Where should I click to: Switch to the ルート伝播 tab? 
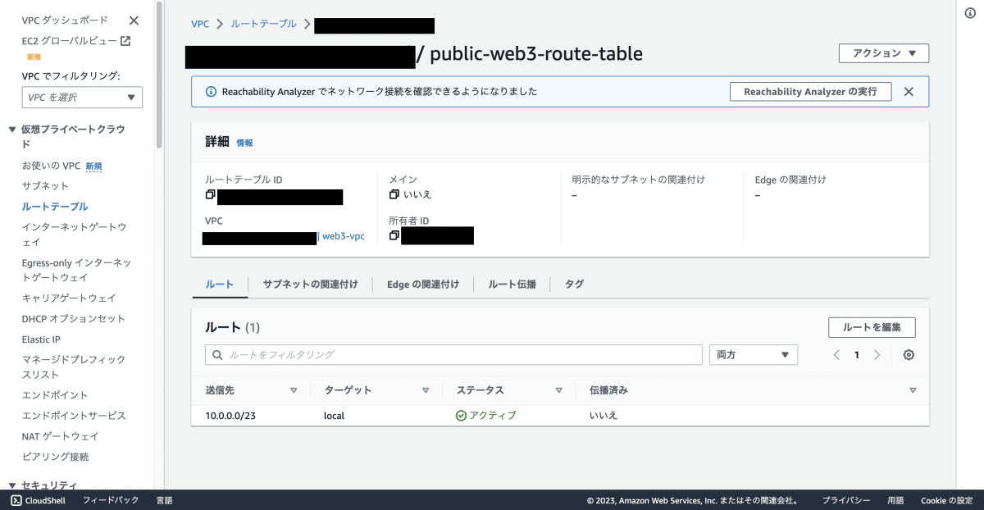tap(512, 284)
